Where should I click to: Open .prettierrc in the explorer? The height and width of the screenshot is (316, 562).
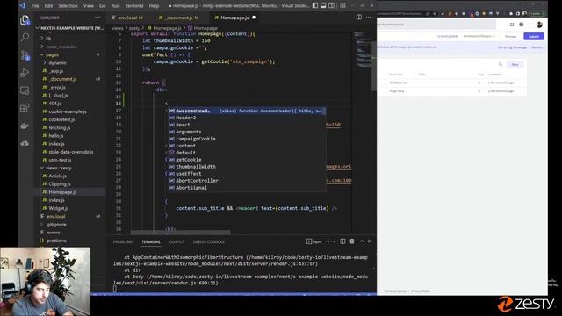pyautogui.click(x=70, y=241)
